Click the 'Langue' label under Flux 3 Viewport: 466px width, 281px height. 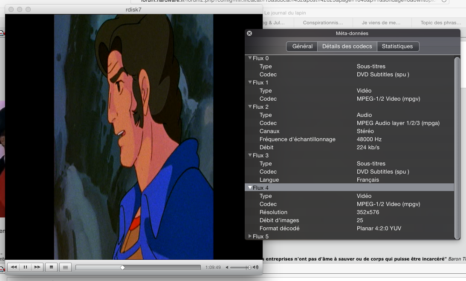click(x=269, y=180)
